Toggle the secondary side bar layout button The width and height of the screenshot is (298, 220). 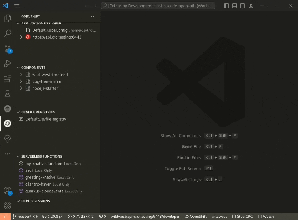(243, 6)
